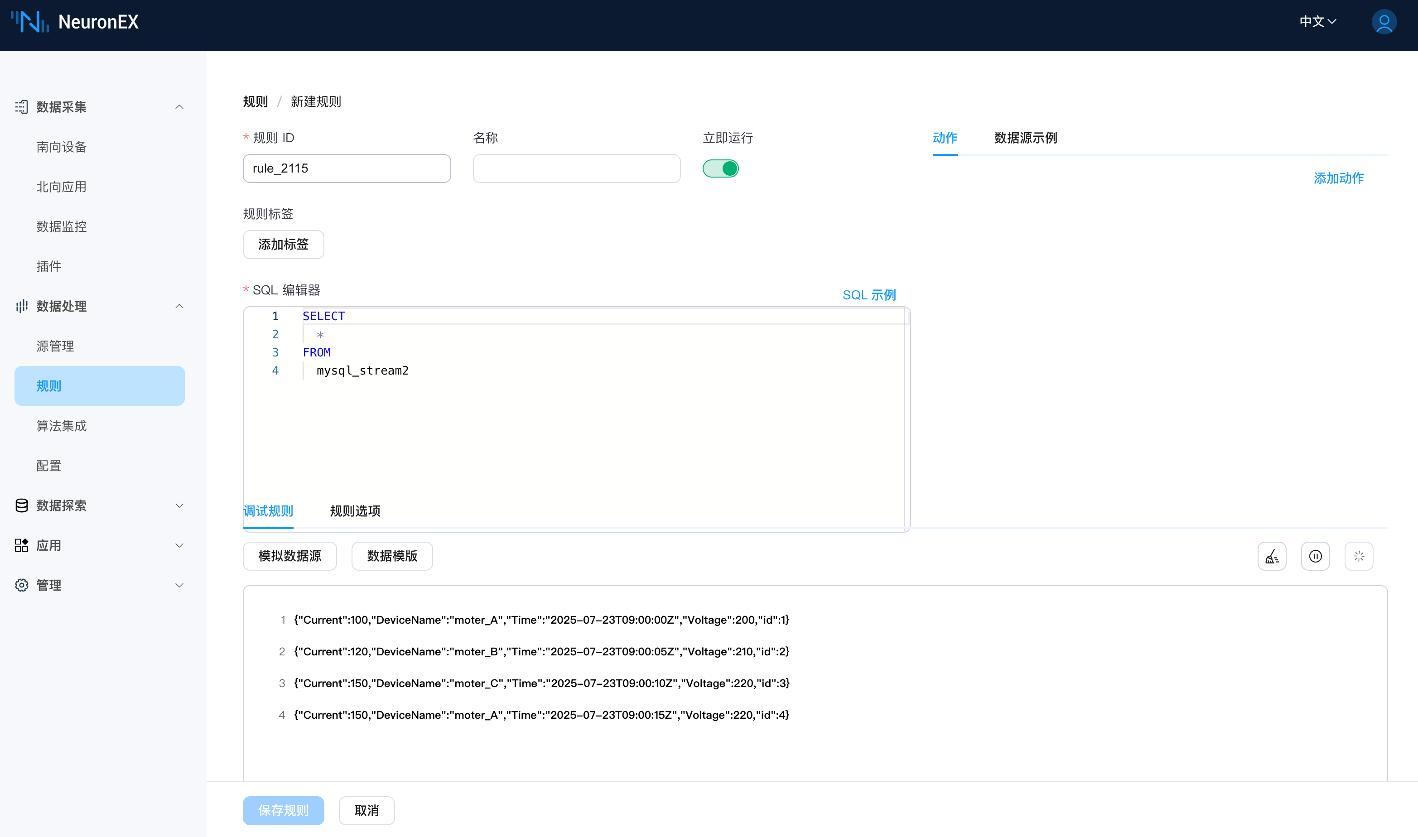Open the user avatar menu
Image resolution: width=1418 pixels, height=837 pixels.
(1384, 21)
